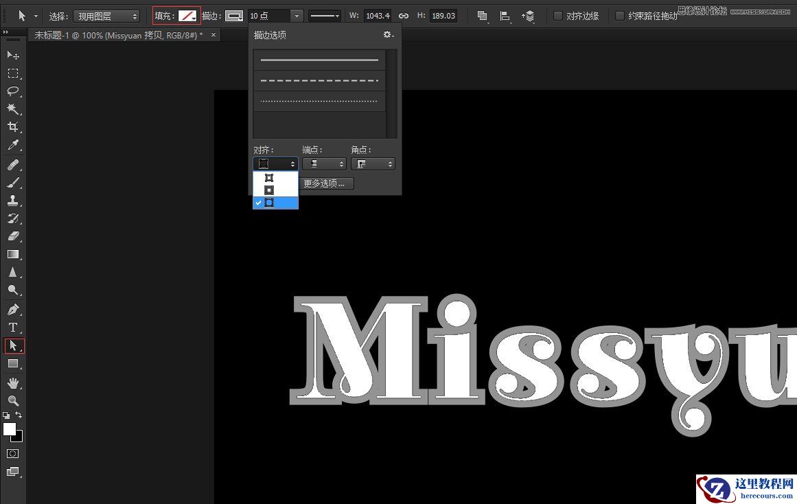The image size is (797, 504).
Task: Open the stroke options panel gear menu
Action: click(389, 34)
